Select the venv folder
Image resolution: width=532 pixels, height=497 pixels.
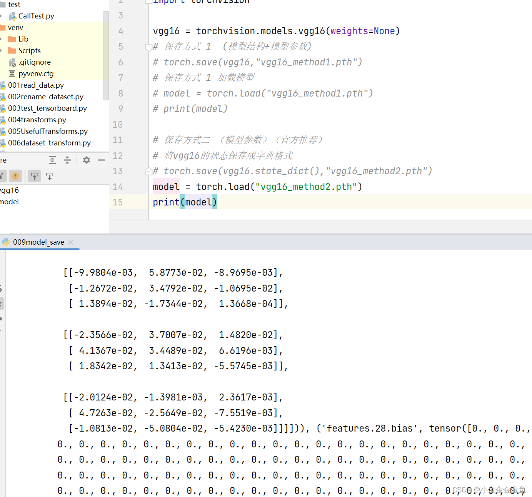(x=15, y=27)
